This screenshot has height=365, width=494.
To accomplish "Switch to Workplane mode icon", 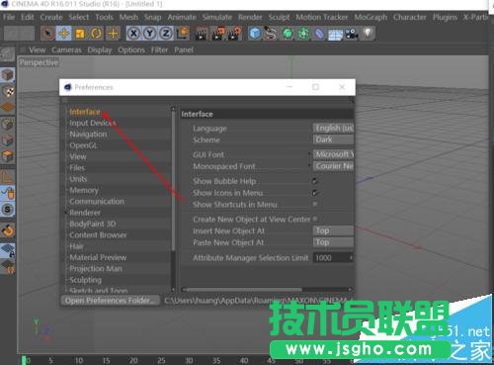I will [x=7, y=108].
